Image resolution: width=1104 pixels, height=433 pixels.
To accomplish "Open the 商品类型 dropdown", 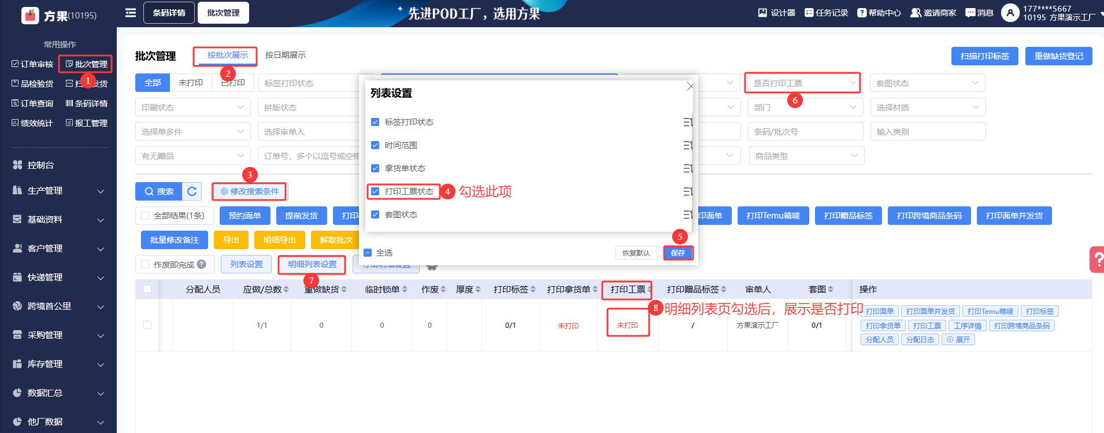I will [x=806, y=156].
